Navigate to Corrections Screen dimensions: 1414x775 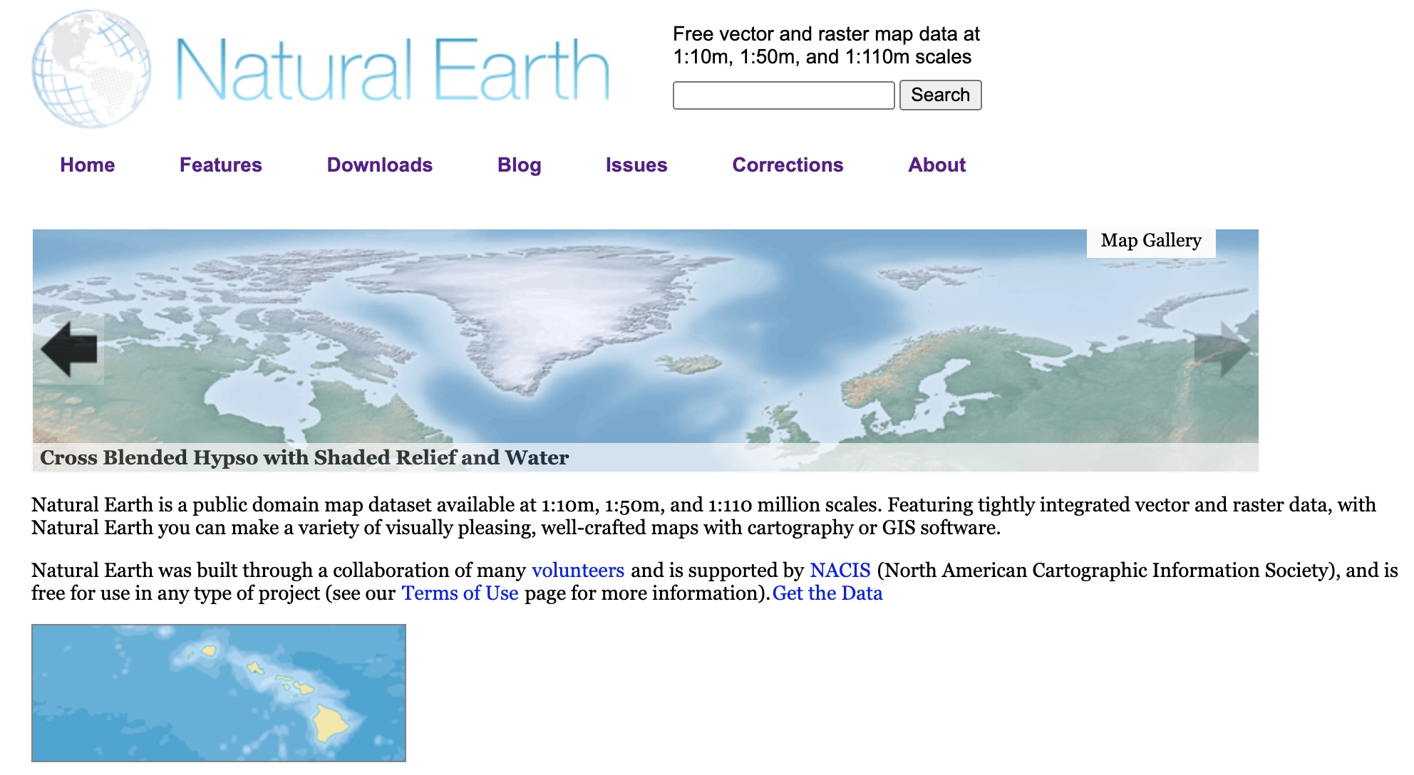click(x=788, y=165)
